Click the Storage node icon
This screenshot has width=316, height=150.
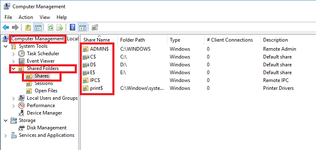click(14, 120)
